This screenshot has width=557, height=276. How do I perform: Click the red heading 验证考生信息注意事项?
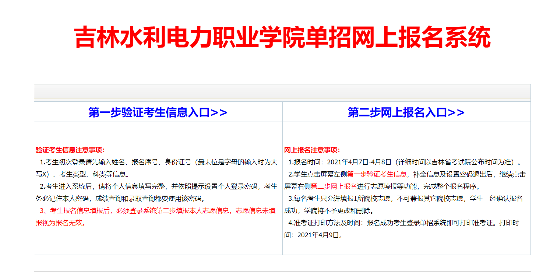coord(70,150)
